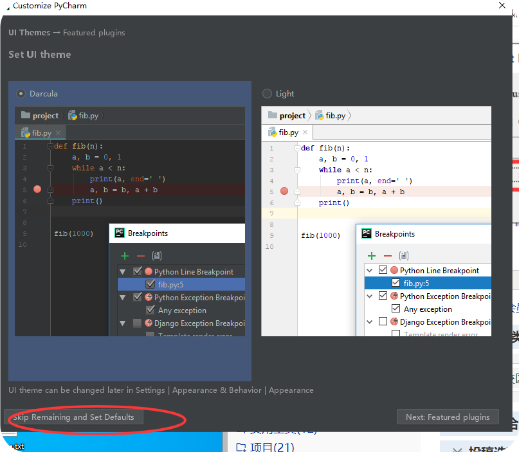The image size is (519, 452).
Task: Click the red minus remove icon in Light Breakpoints
Action: tap(388, 256)
